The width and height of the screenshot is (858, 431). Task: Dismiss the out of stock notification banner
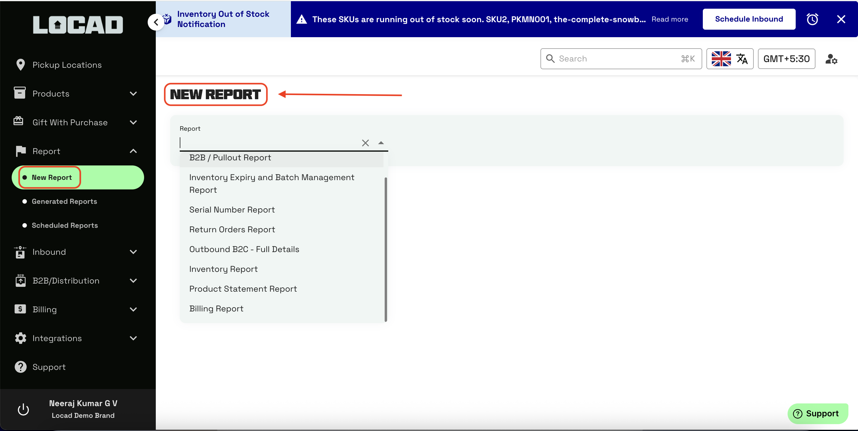coord(841,19)
